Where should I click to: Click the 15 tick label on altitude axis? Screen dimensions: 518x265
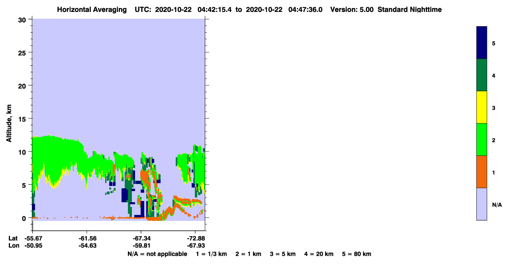pyautogui.click(x=22, y=118)
